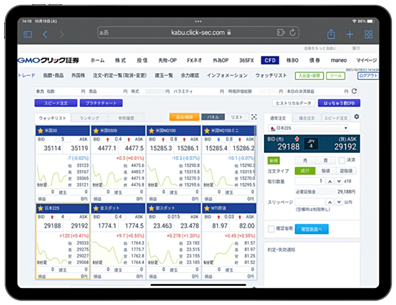Click green 新規 label button
Viewport: 396px width, 305px height.
(273, 161)
